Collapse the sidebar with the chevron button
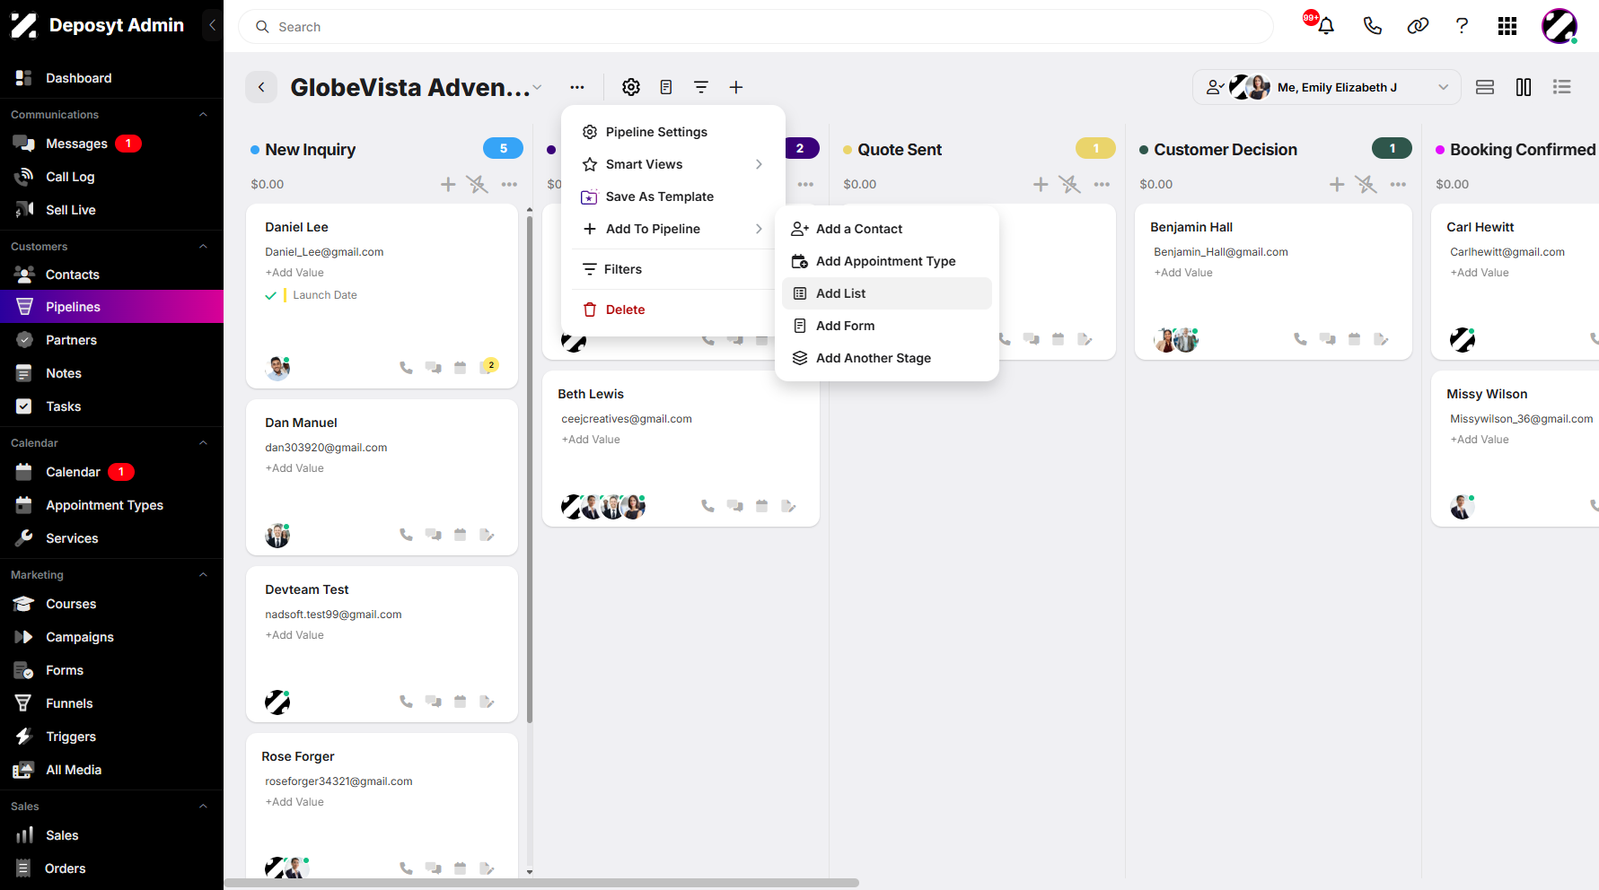1599x890 pixels. tap(213, 25)
